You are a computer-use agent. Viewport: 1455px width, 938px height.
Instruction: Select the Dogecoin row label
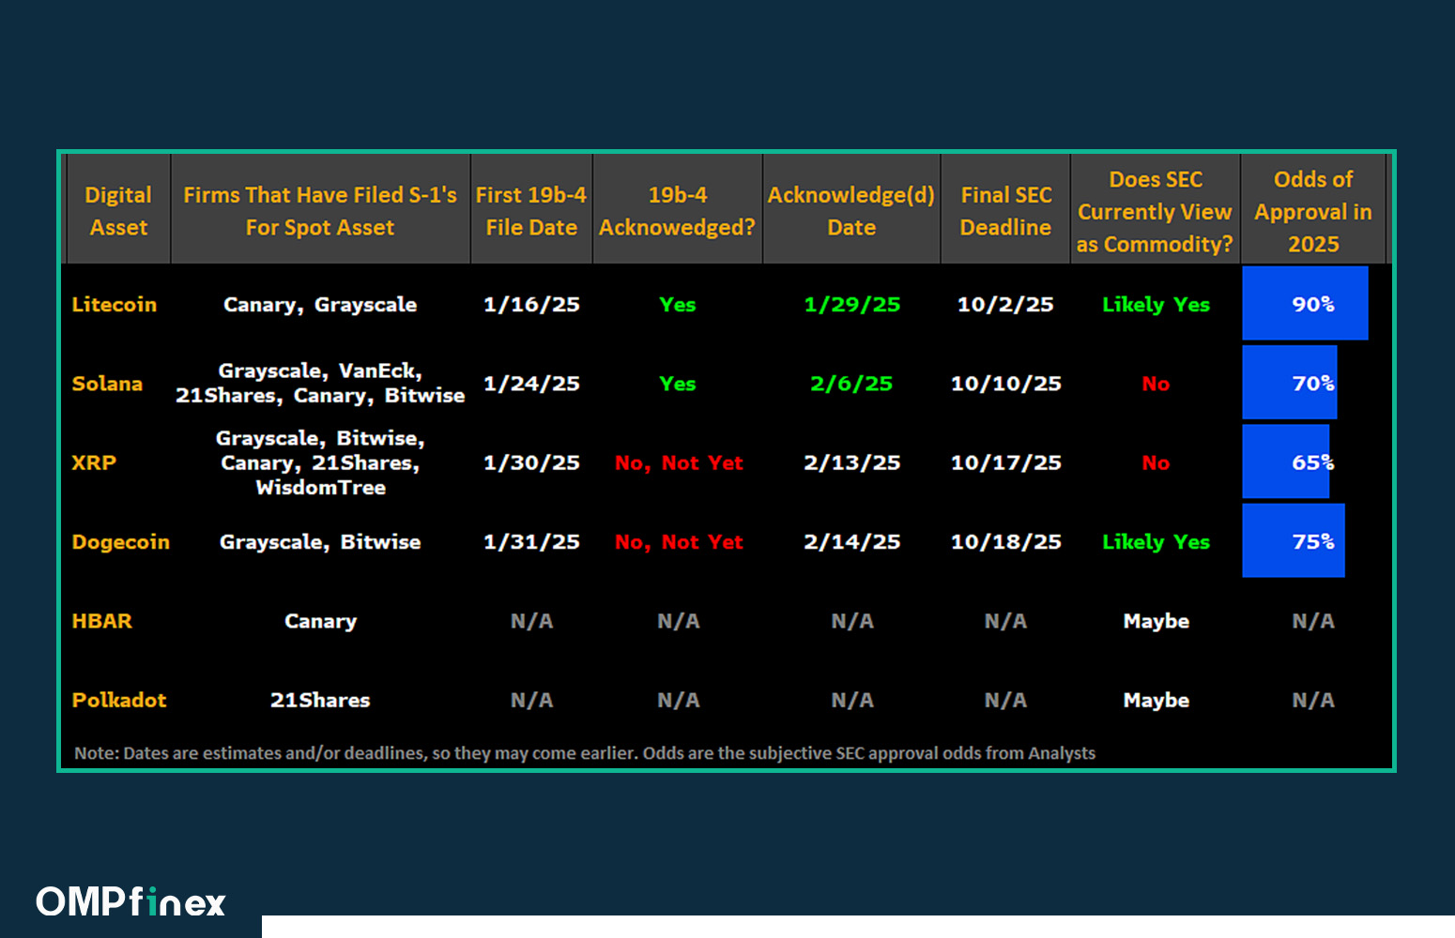121,542
